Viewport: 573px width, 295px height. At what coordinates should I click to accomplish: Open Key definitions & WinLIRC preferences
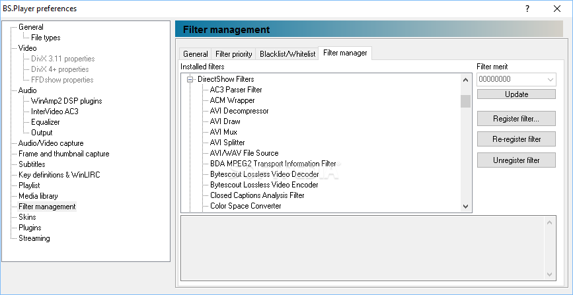[59, 175]
